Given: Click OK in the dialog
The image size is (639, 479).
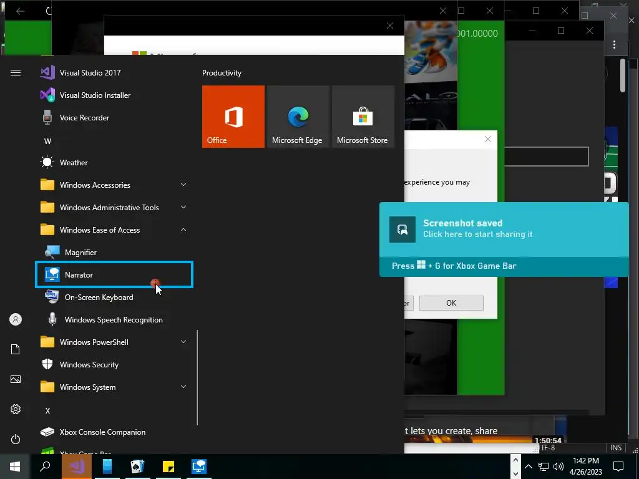Looking at the screenshot, I should tap(451, 303).
